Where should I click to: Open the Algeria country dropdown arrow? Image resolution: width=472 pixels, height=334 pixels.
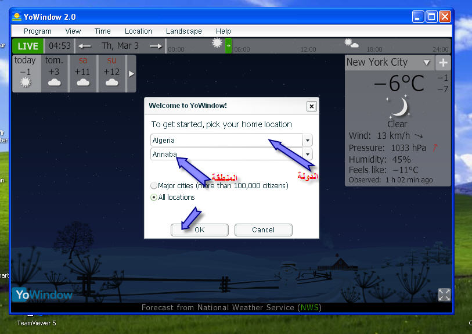308,141
